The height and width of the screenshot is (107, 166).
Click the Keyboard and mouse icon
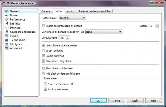7,32
